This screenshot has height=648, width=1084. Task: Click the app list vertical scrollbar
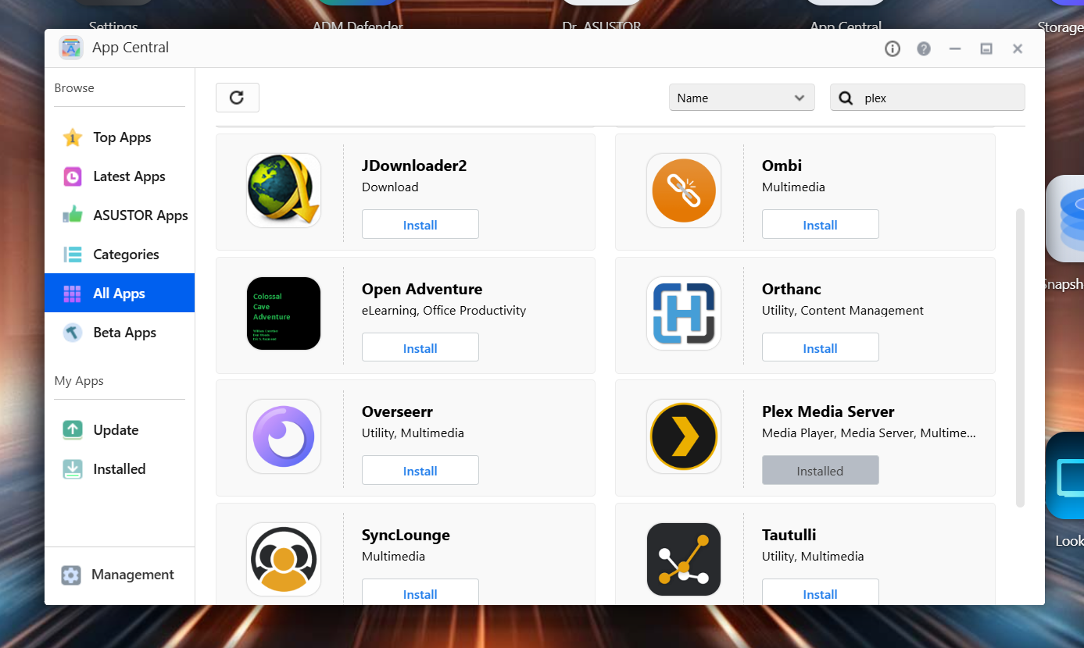tap(1020, 358)
